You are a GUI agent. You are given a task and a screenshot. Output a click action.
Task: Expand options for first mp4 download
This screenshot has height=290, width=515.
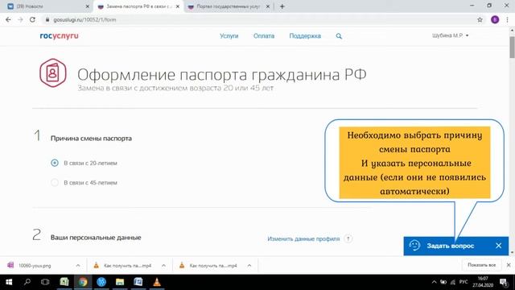pyautogui.click(x=163, y=265)
